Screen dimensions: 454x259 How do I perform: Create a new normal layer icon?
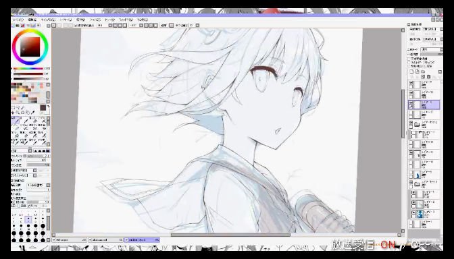click(411, 71)
